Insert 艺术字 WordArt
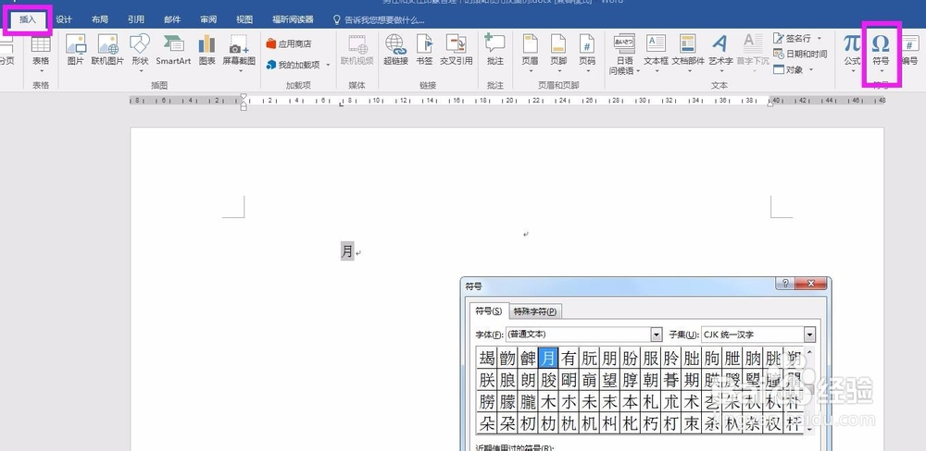Viewport: 926px width, 451px height. coord(720,52)
